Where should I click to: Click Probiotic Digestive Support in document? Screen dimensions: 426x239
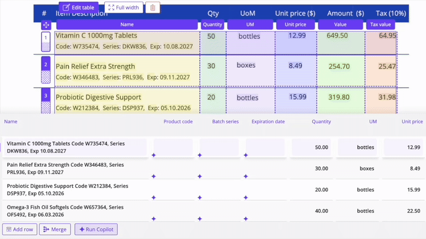pos(99,97)
